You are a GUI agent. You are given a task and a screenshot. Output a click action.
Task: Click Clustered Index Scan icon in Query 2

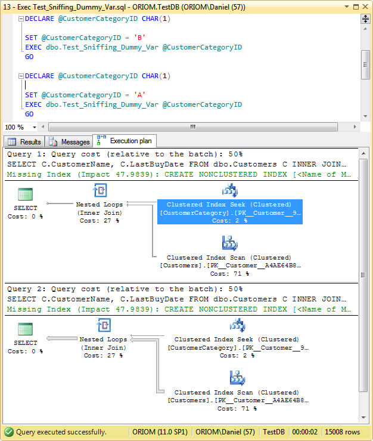tap(237, 378)
